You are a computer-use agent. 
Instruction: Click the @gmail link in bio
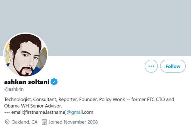click(x=75, y=112)
